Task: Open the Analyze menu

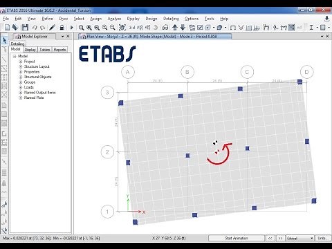Action: point(114,19)
